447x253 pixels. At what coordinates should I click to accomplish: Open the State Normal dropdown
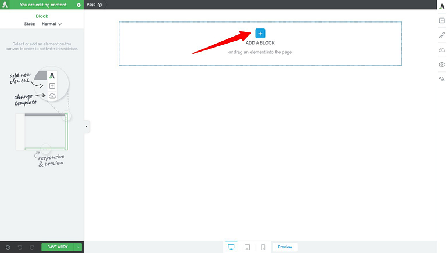[x=52, y=24]
